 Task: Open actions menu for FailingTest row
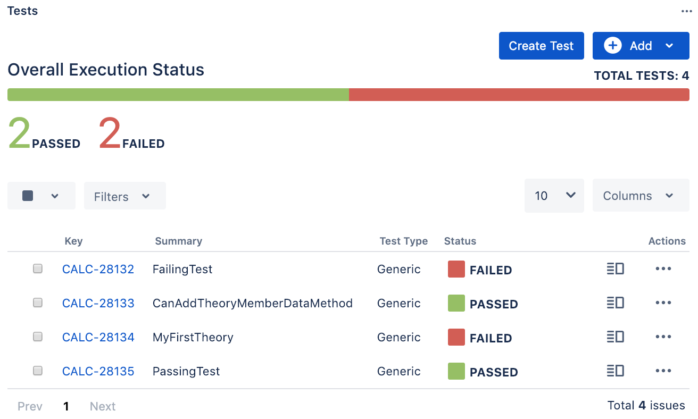coord(663,269)
